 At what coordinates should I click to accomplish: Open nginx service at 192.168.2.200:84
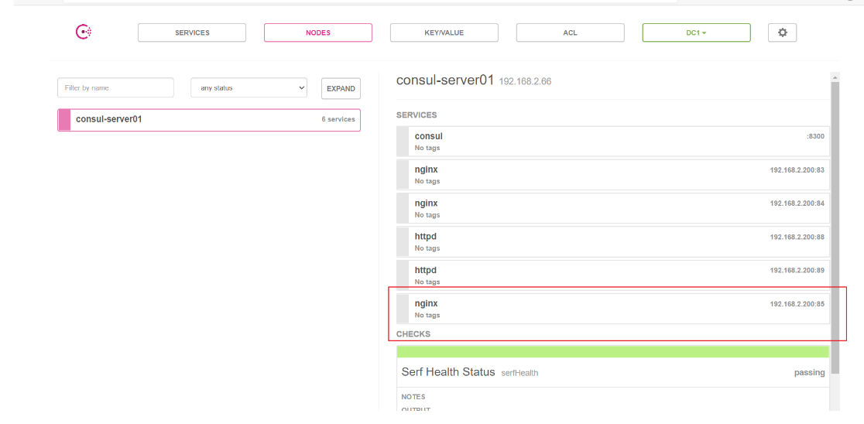point(612,208)
